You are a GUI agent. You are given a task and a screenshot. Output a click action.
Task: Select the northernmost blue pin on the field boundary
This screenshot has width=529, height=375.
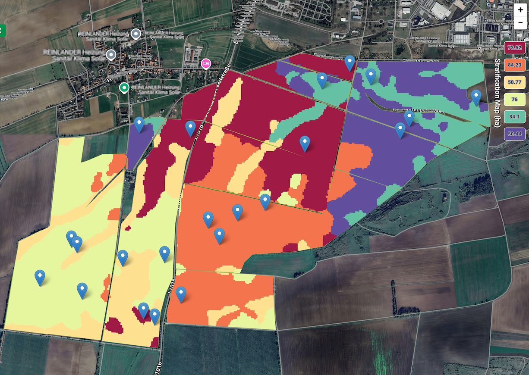pyautogui.click(x=350, y=63)
